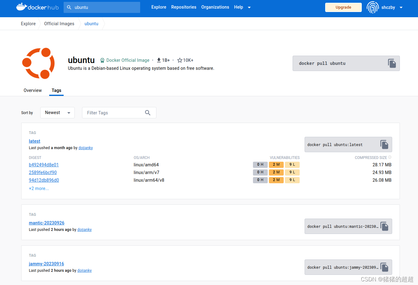The image size is (418, 285).
Task: Open the Sort by Newest dropdown
Action: (x=57, y=113)
